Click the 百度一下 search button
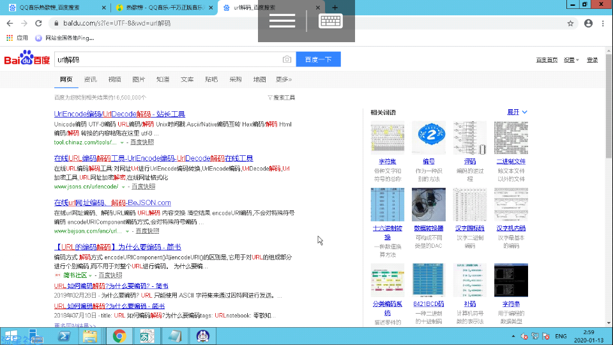Viewport: 613px width, 345px height. click(318, 59)
